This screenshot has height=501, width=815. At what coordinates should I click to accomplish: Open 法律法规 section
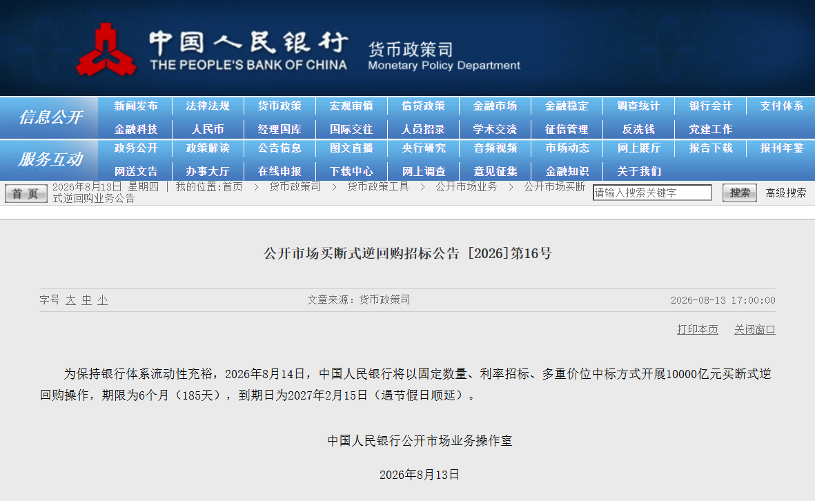208,106
